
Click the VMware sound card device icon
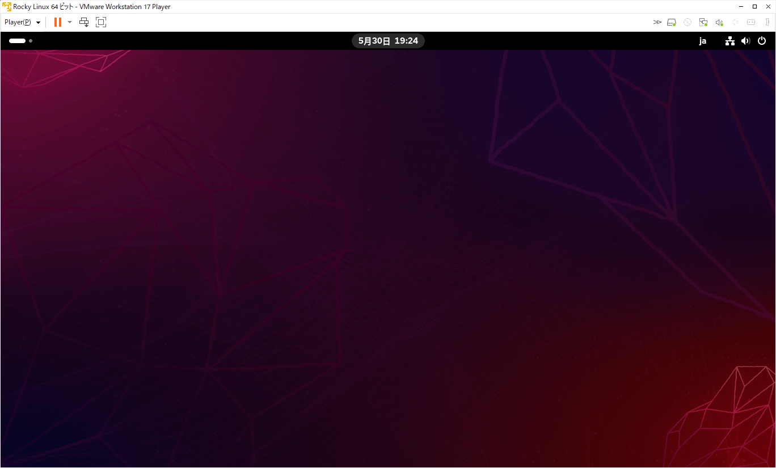click(719, 22)
